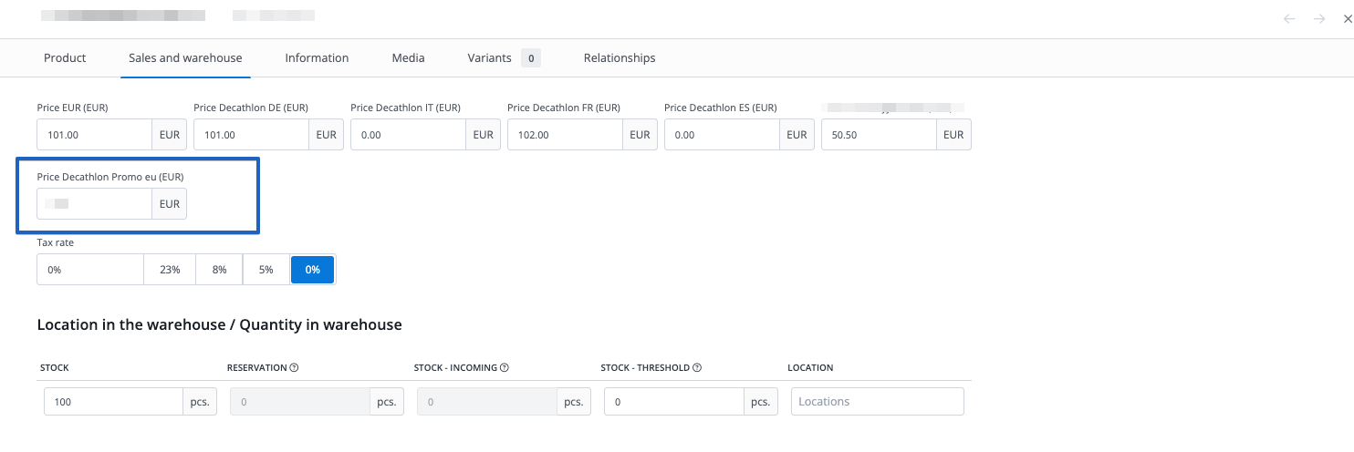
Task: Click help icon next to Stock - Incoming
Action: point(505,368)
